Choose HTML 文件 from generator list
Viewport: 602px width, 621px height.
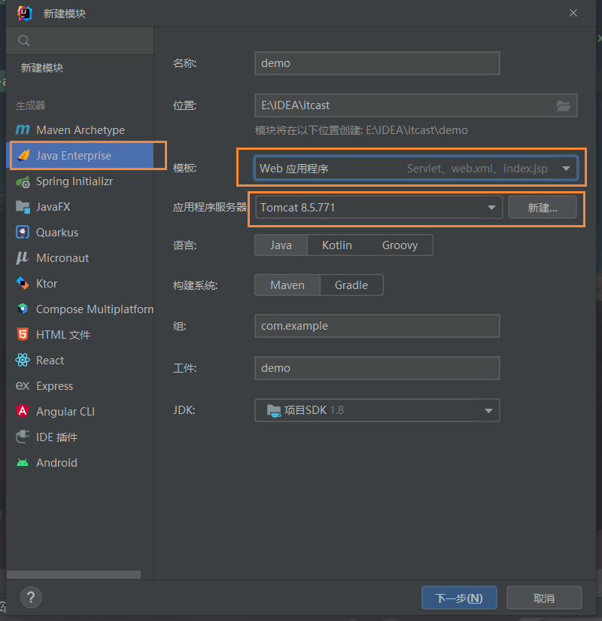click(x=63, y=335)
